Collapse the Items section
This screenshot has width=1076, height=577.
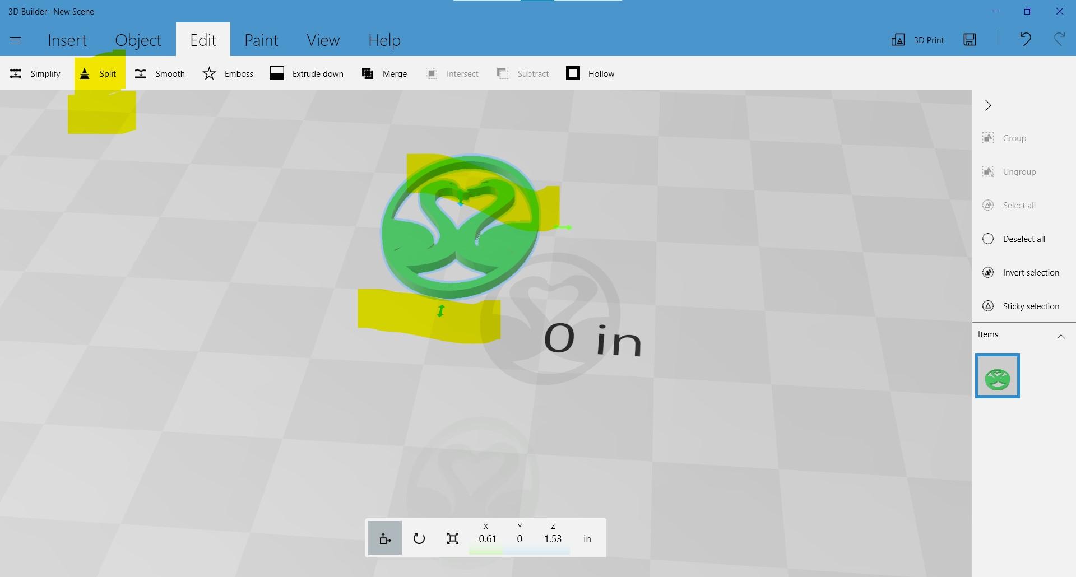pyautogui.click(x=1060, y=336)
